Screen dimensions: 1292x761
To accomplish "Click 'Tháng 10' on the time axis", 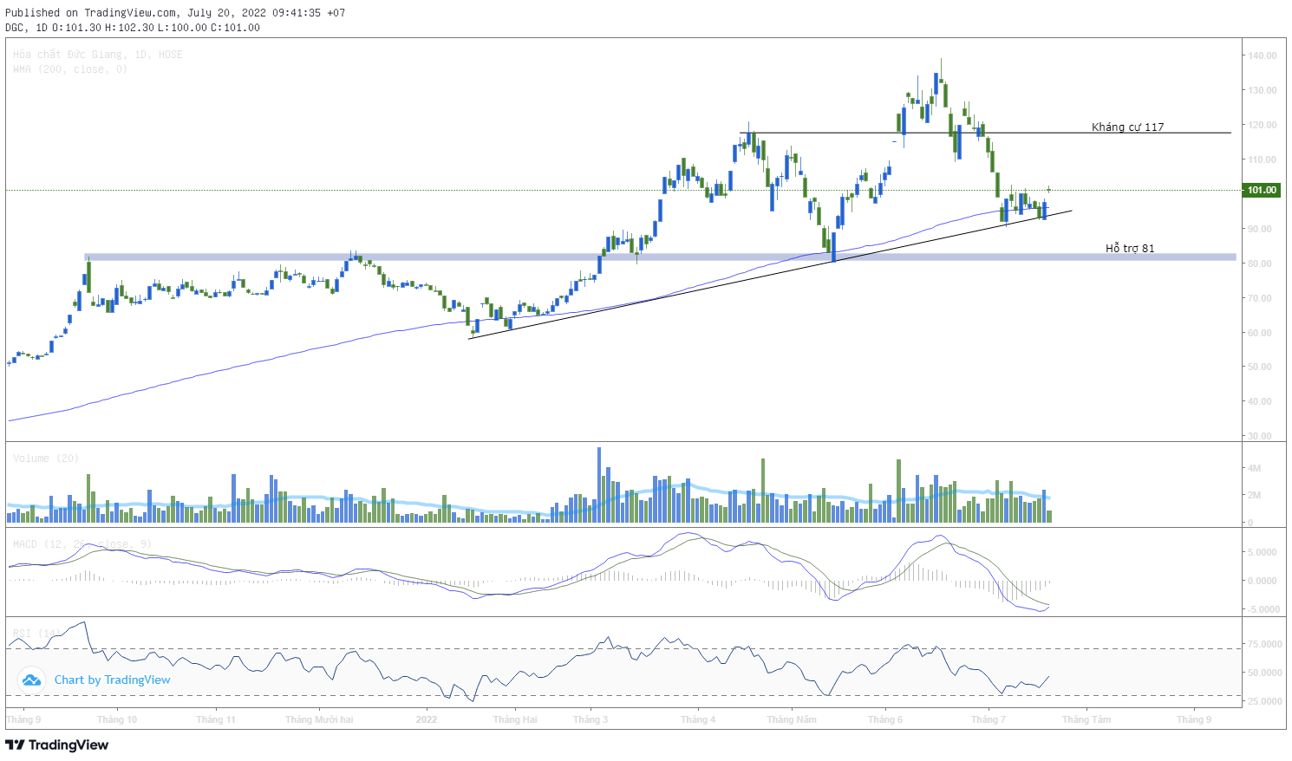I will click(117, 719).
